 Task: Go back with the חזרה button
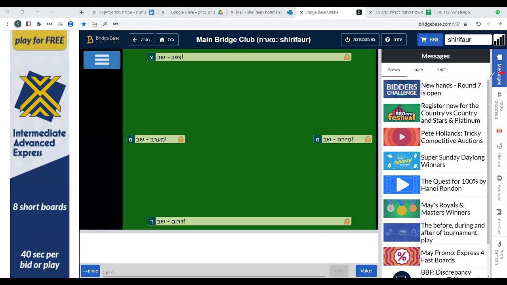tap(141, 40)
